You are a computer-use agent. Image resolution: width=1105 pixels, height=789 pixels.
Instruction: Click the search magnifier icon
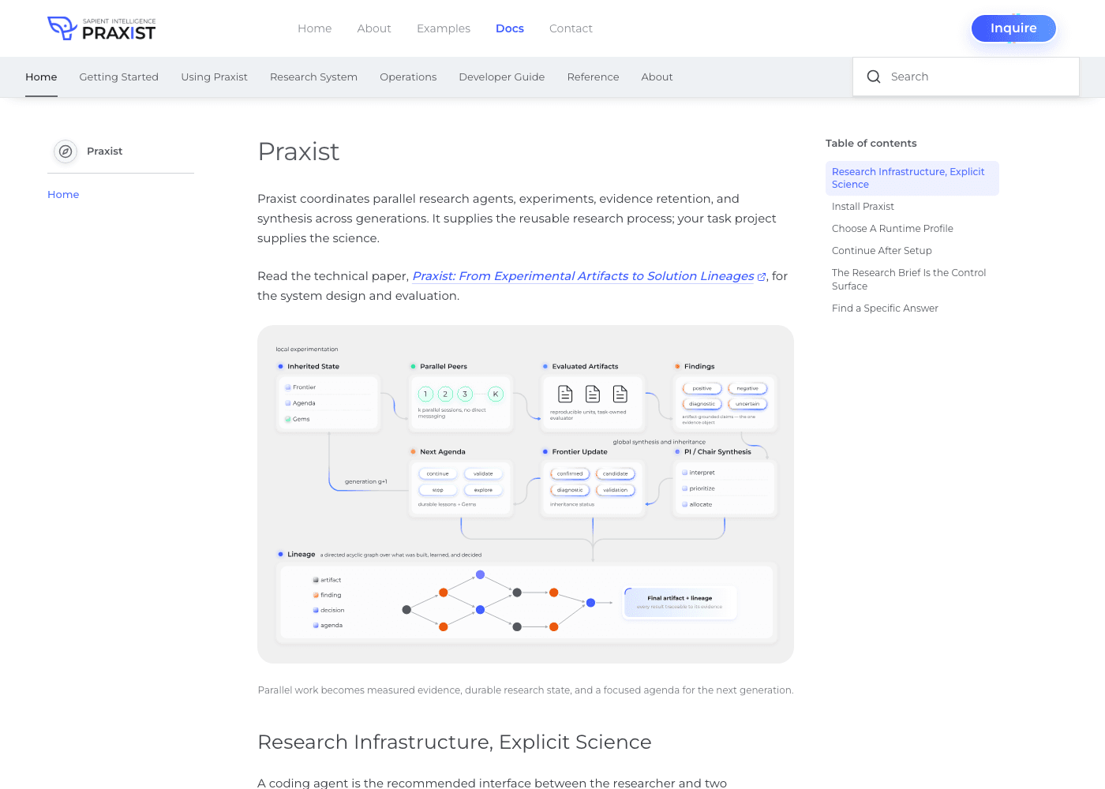874,77
